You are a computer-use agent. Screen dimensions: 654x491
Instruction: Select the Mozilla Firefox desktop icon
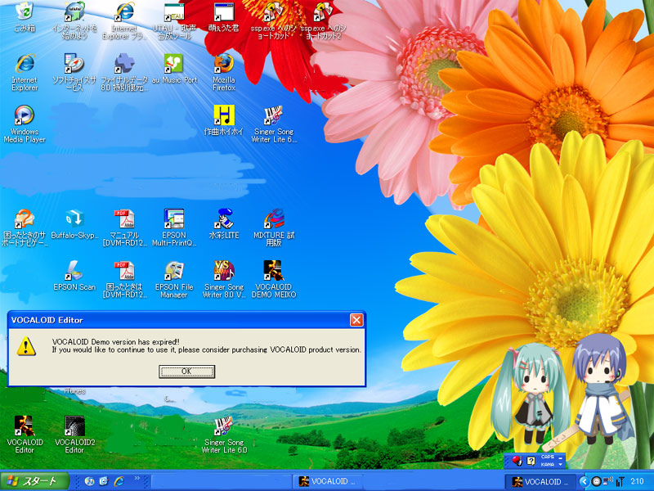(x=224, y=72)
